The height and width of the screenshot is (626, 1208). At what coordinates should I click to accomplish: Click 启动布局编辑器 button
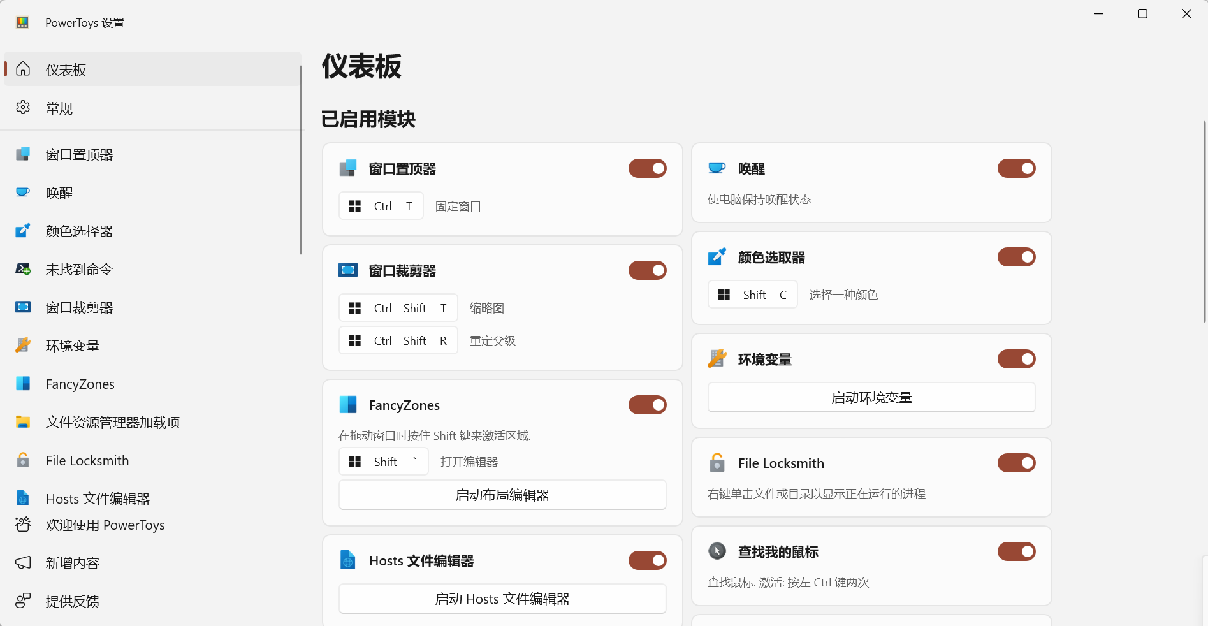tap(502, 495)
